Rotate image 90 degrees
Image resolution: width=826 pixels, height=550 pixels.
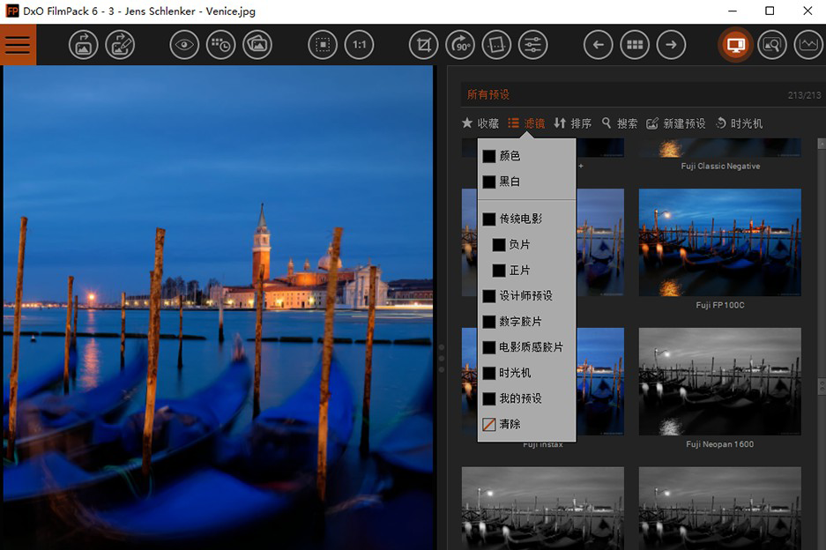[x=460, y=45]
